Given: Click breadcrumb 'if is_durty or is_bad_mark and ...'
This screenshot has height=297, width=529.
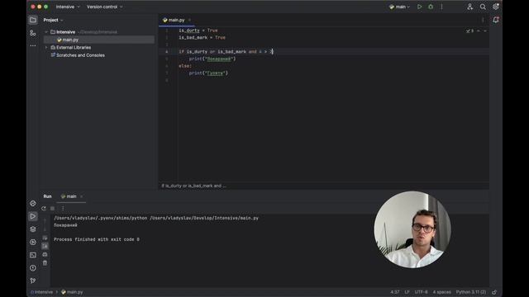Looking at the screenshot, I should click(x=193, y=186).
